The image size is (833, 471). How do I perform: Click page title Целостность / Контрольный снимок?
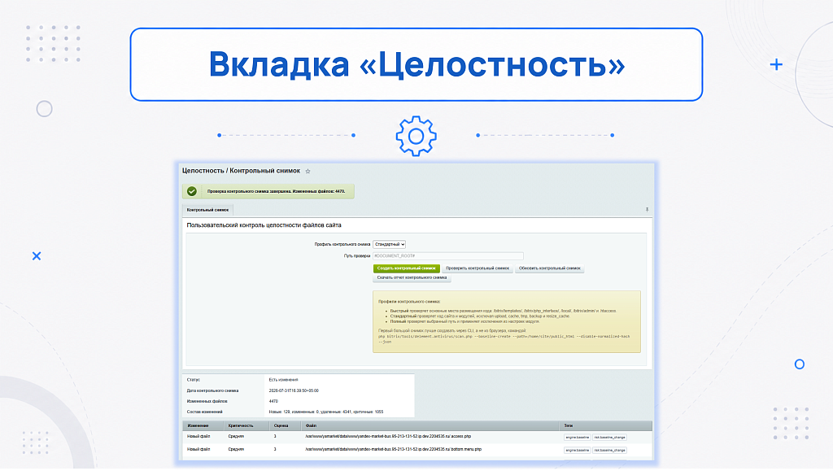click(241, 171)
